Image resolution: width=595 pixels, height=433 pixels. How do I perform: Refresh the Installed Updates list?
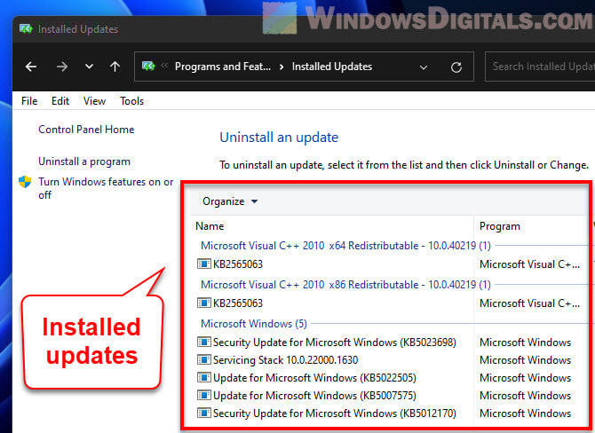point(456,67)
